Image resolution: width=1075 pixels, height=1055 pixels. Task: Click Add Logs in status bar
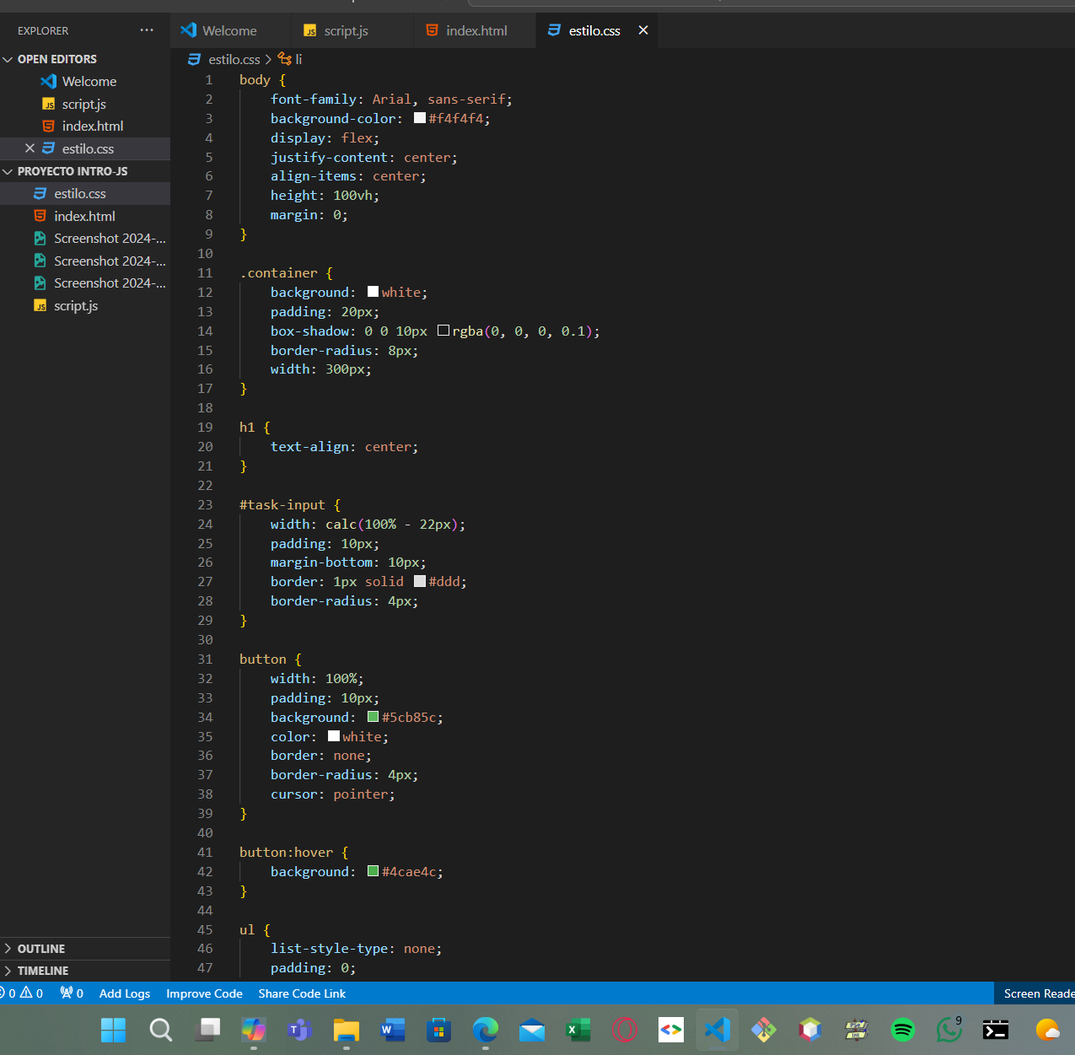pyautogui.click(x=125, y=993)
